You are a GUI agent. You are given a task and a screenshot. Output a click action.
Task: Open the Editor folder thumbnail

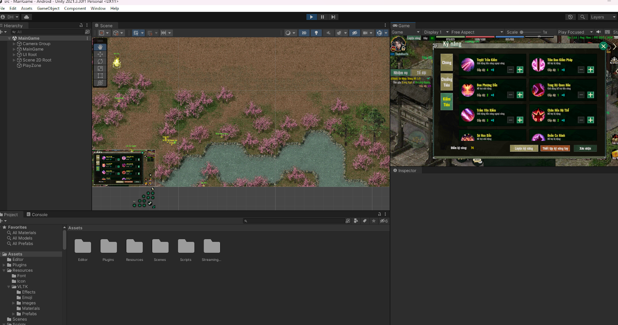coord(83,250)
